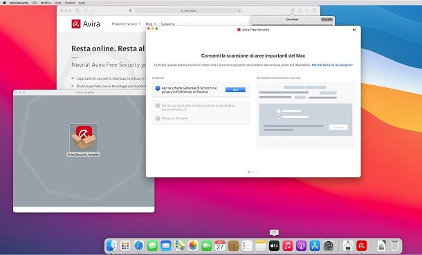
Task: Open Messages from the Dock
Action: 152,245
